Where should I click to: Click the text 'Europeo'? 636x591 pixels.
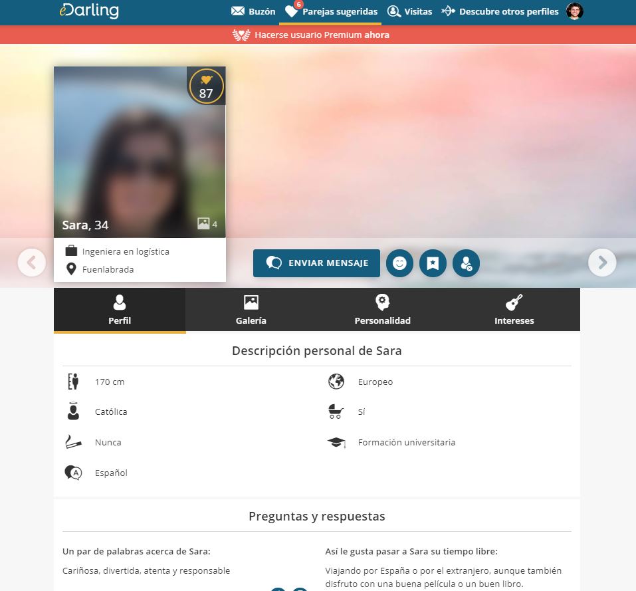point(375,382)
